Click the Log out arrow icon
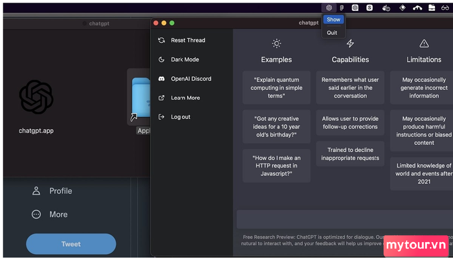453x262 pixels. tap(162, 117)
